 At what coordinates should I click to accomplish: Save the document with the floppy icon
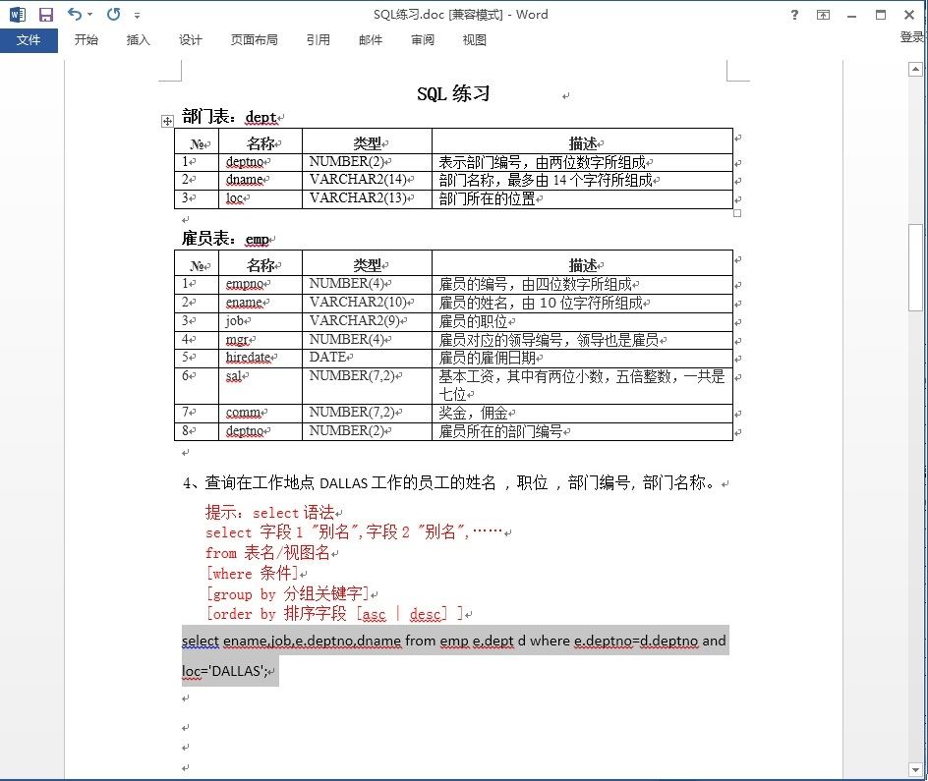(45, 14)
